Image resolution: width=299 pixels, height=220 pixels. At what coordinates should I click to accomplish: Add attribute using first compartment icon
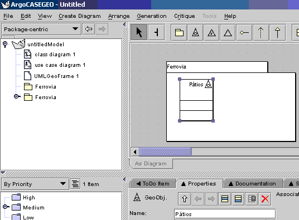[x=225, y=199]
